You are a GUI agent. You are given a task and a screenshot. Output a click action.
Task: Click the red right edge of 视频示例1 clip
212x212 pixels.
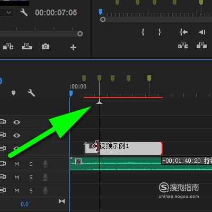(162, 148)
